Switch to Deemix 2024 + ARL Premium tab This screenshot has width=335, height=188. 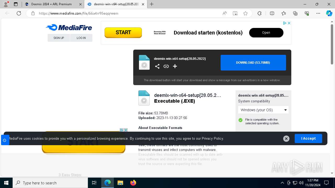51,4
